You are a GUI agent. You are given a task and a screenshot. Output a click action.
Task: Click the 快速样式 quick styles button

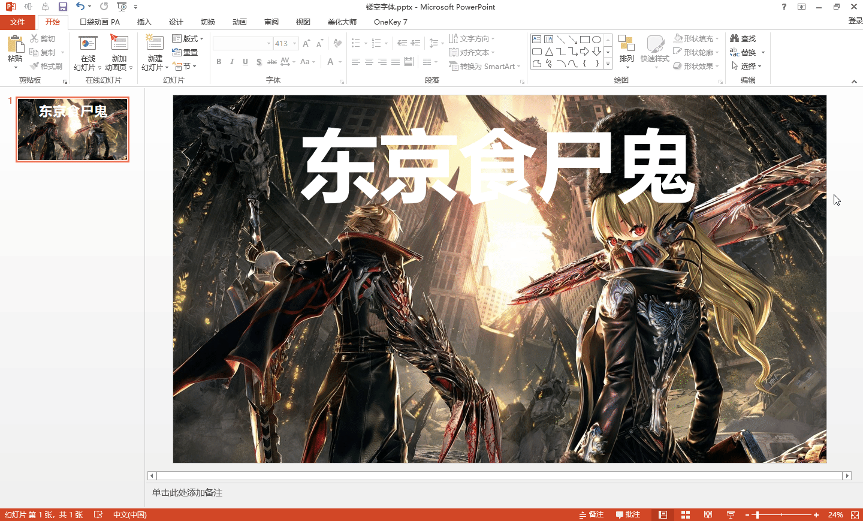click(x=655, y=52)
